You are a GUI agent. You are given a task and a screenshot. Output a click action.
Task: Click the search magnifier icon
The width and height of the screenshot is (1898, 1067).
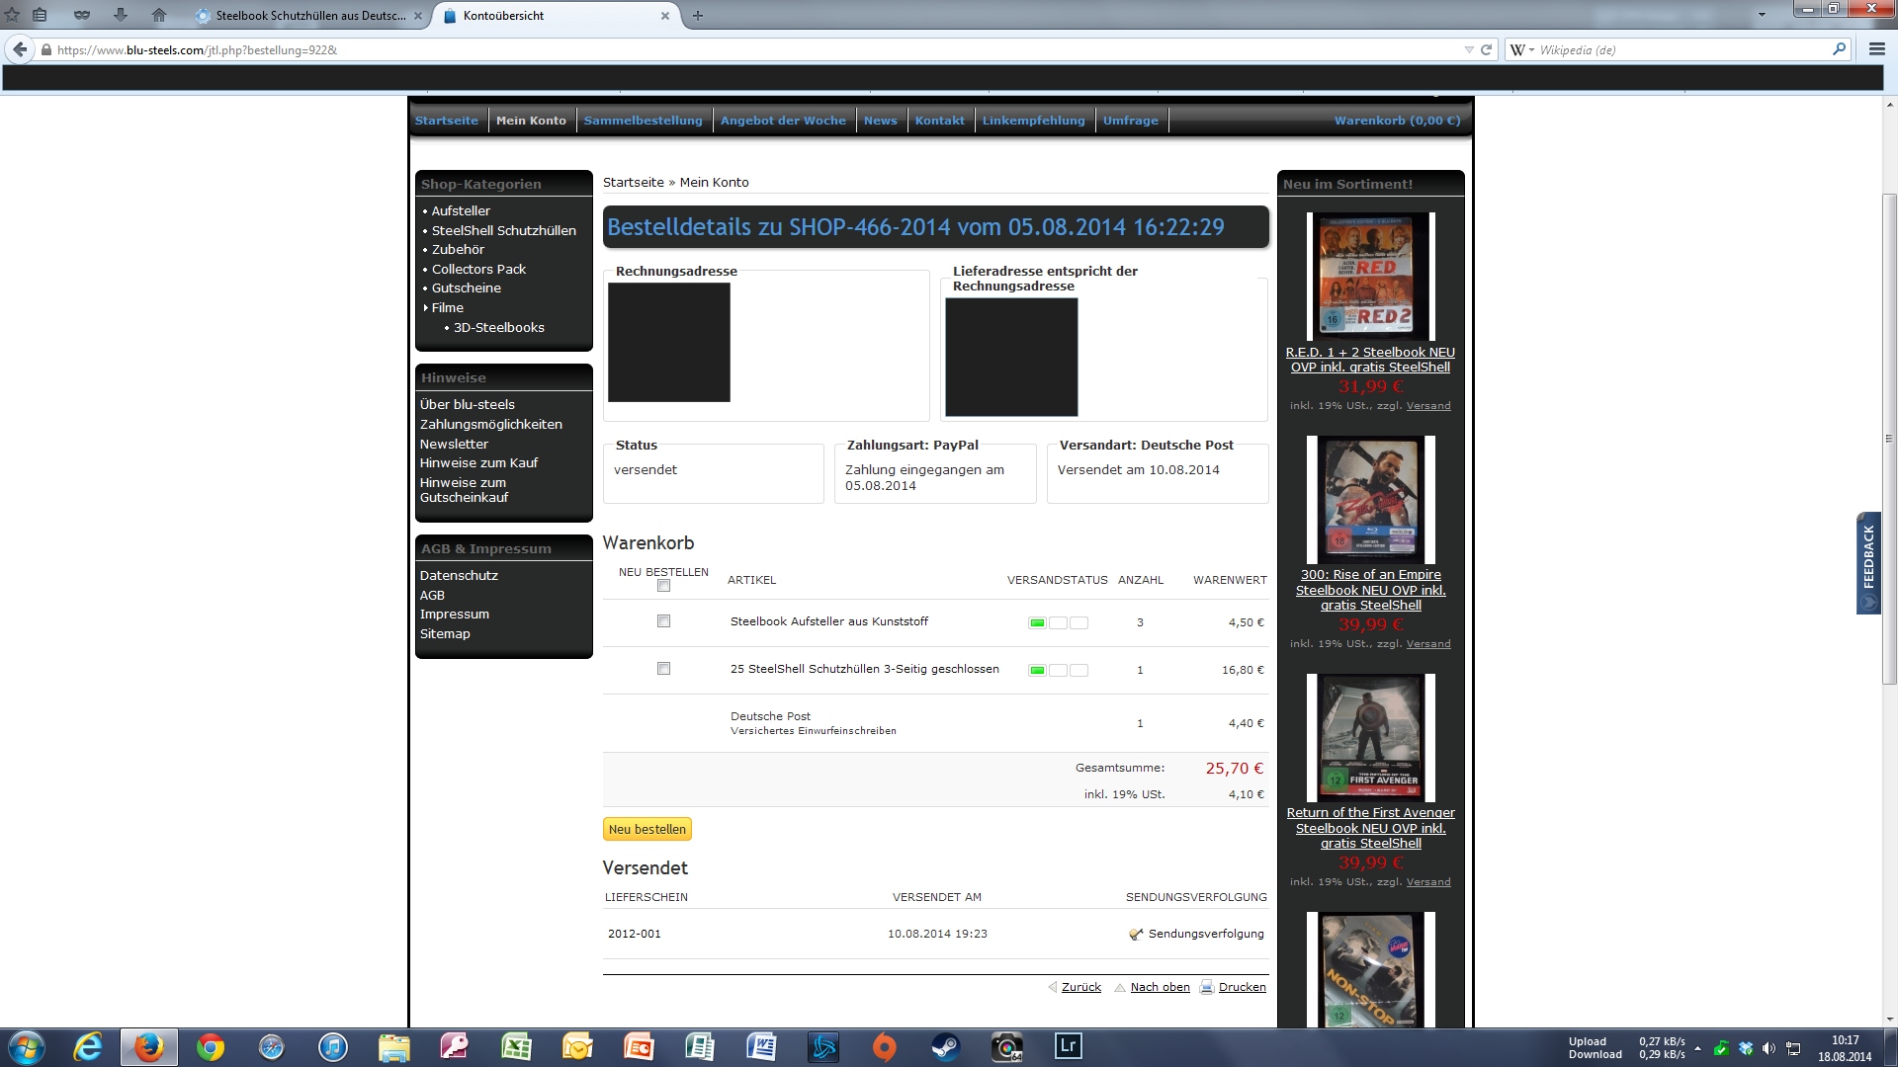click(x=1839, y=49)
